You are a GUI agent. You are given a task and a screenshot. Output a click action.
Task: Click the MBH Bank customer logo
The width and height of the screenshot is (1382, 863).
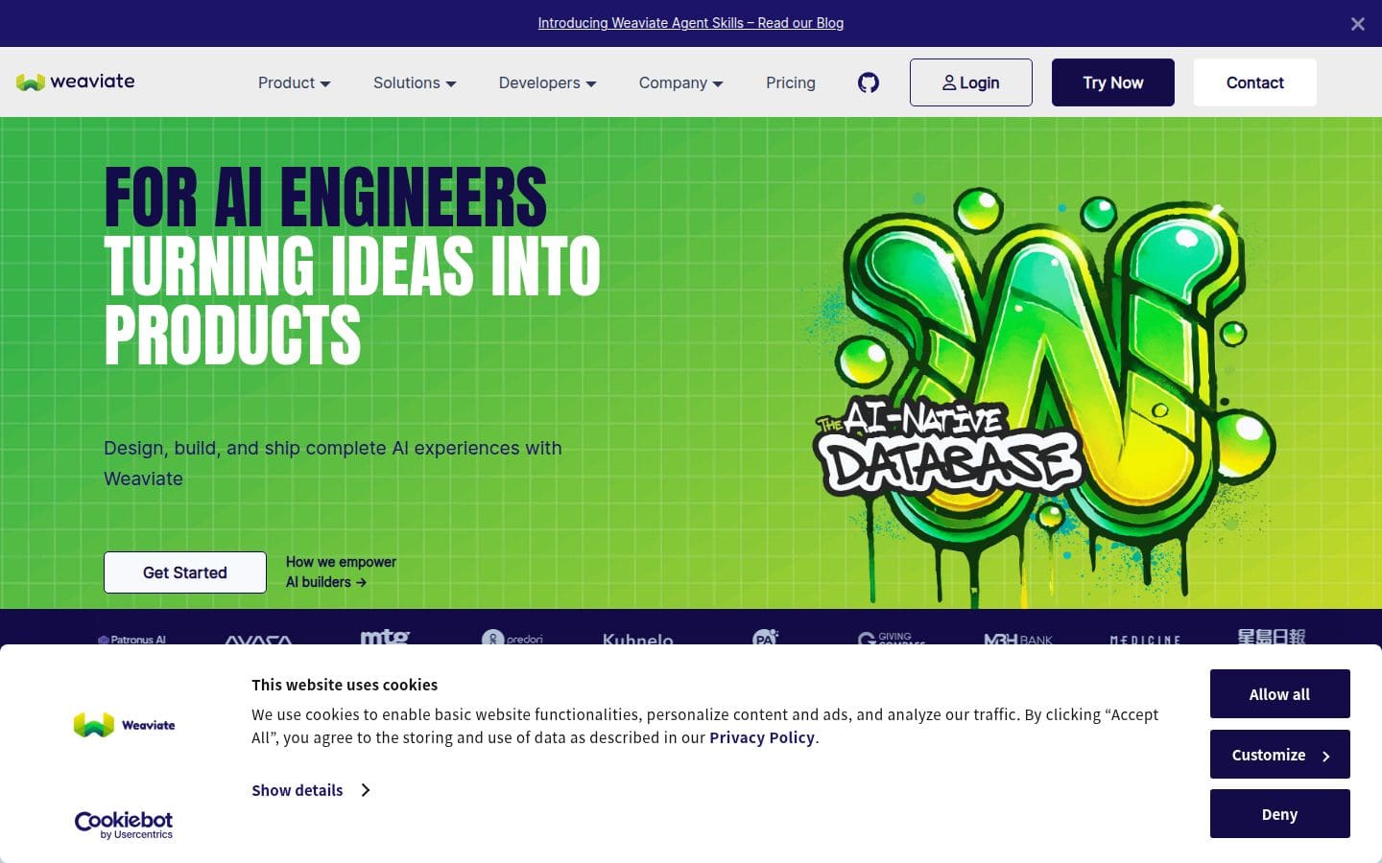click(1018, 640)
